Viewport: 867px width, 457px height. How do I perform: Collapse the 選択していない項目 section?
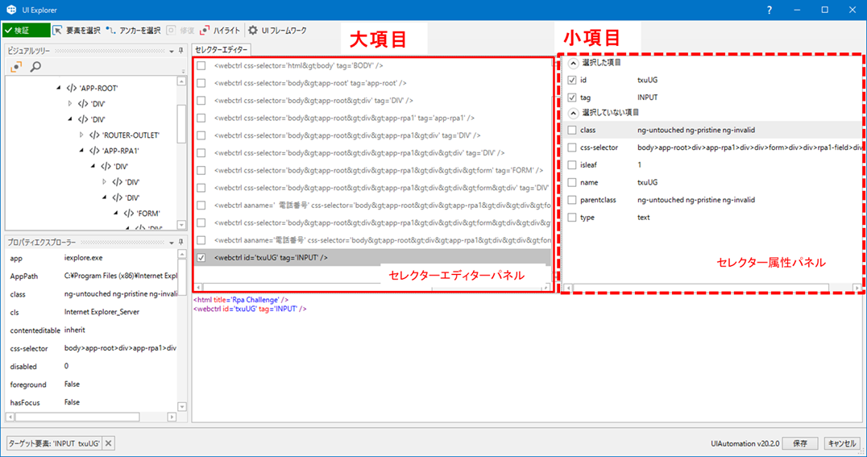coord(574,113)
